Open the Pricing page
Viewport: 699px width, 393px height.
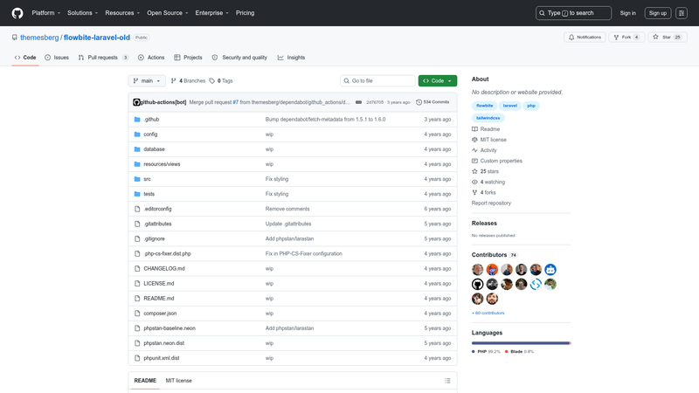click(246, 13)
